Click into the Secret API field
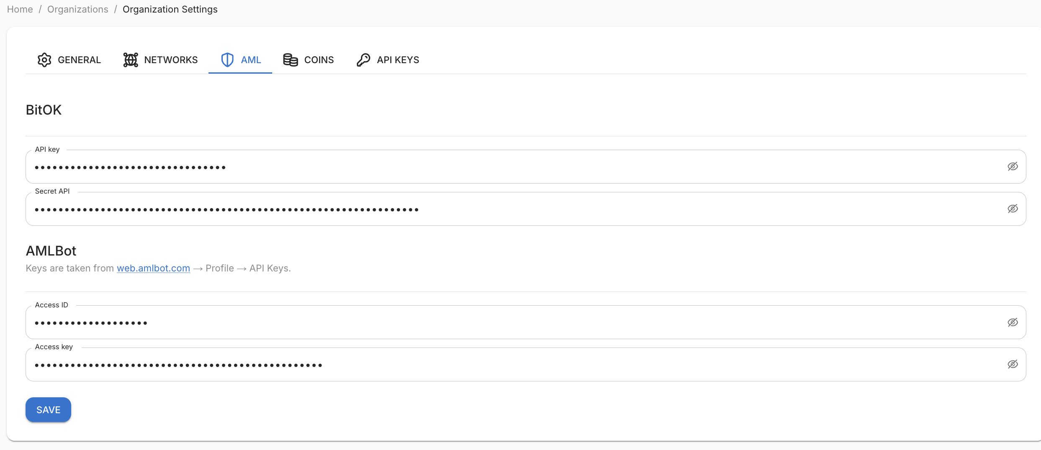 pos(526,209)
